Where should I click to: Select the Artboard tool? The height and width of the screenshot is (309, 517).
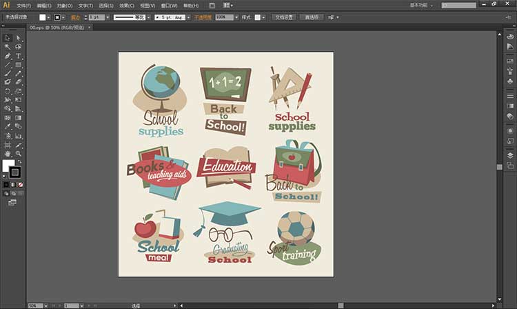pyautogui.click(x=8, y=145)
